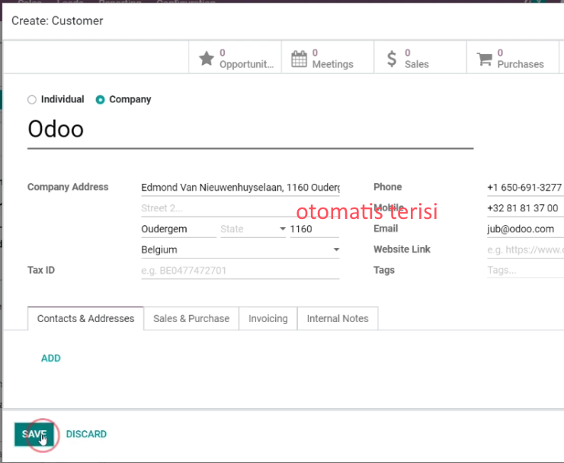
Task: Open the Internal Notes tab
Action: pyautogui.click(x=338, y=318)
